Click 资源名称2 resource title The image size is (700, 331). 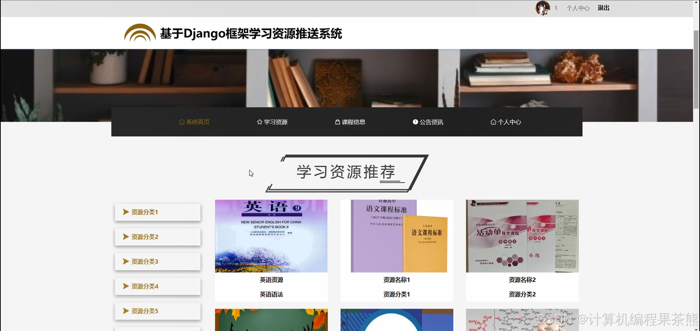pos(522,280)
